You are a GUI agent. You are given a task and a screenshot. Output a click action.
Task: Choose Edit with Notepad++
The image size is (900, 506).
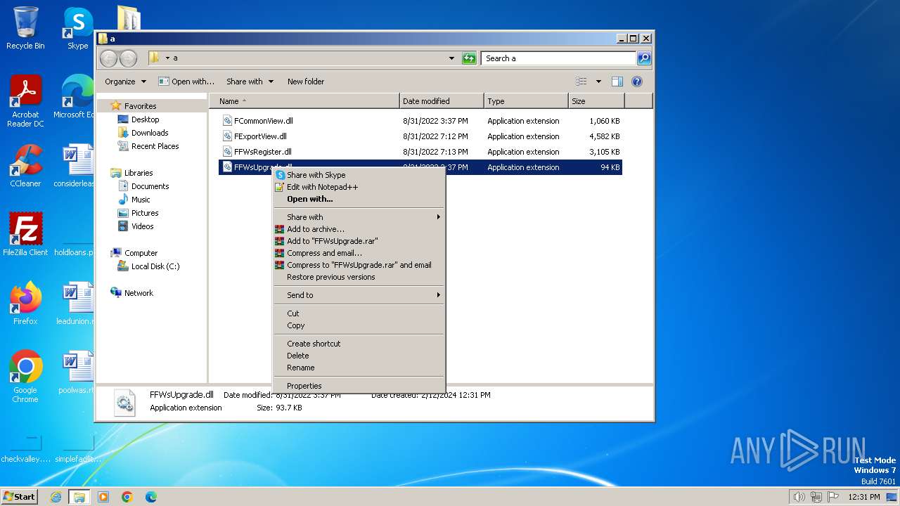359,187
